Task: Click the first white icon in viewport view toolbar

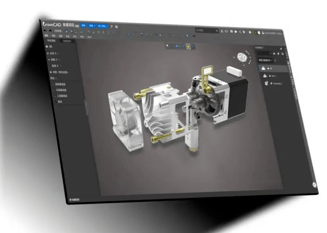Action: [x=167, y=46]
